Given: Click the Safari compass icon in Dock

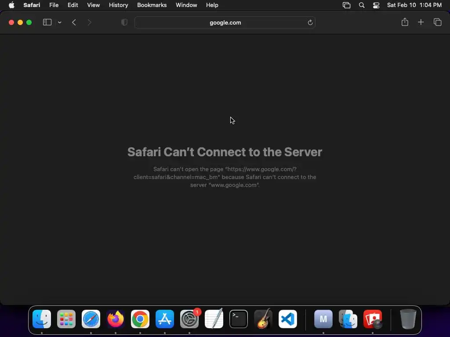Looking at the screenshot, I should tap(91, 319).
